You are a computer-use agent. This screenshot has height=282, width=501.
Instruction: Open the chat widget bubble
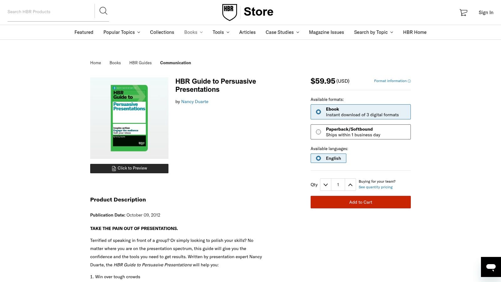tap(490, 267)
